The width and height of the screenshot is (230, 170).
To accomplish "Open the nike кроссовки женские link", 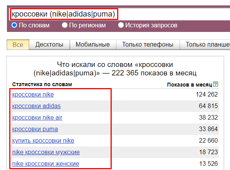I will pos(45,164).
